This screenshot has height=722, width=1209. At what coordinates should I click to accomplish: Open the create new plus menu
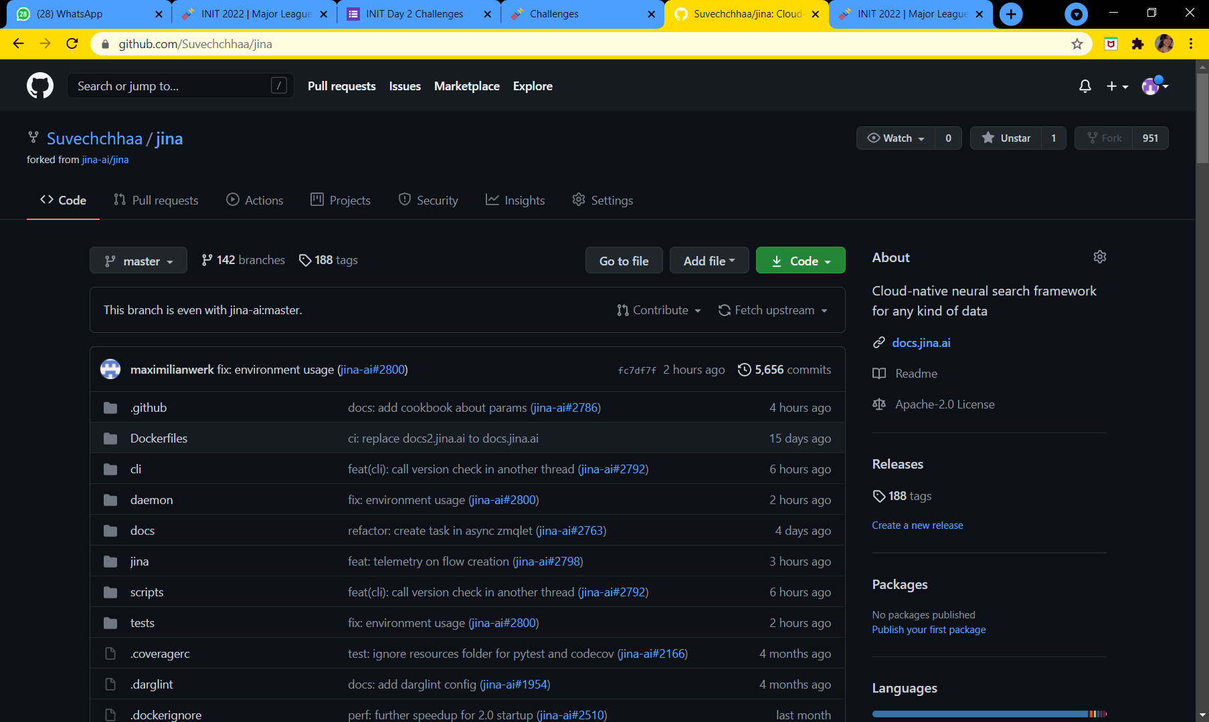click(x=1117, y=86)
